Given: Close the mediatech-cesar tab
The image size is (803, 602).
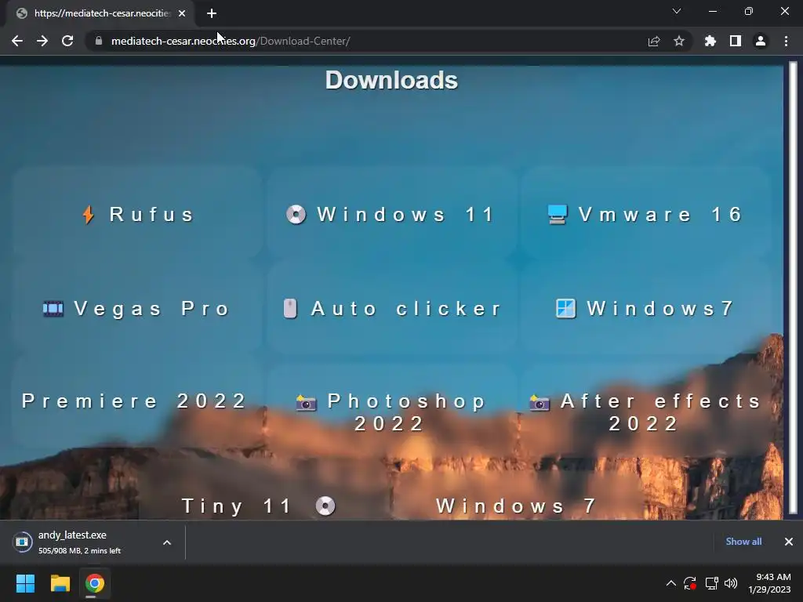Looking at the screenshot, I should pos(182,13).
